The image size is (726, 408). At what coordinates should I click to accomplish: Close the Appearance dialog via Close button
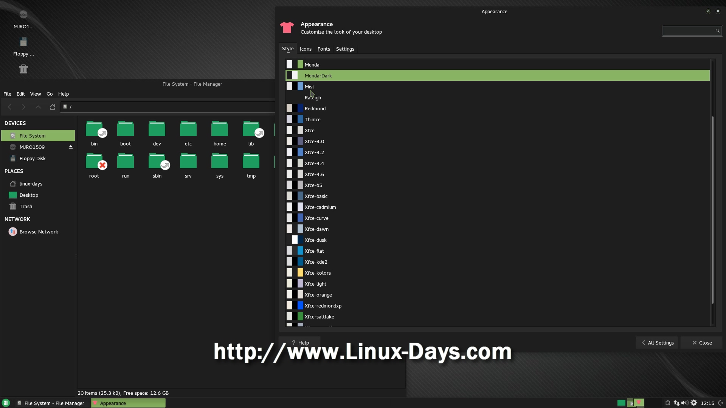[x=702, y=343]
